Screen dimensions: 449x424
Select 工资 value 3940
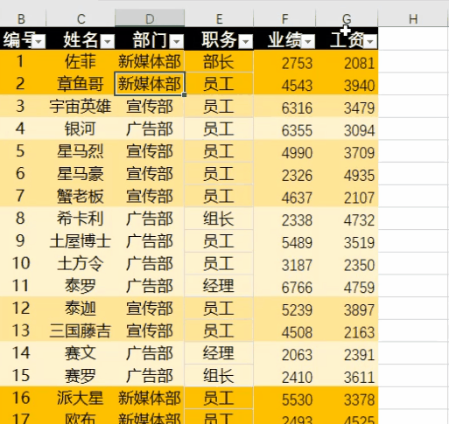pyautogui.click(x=347, y=85)
